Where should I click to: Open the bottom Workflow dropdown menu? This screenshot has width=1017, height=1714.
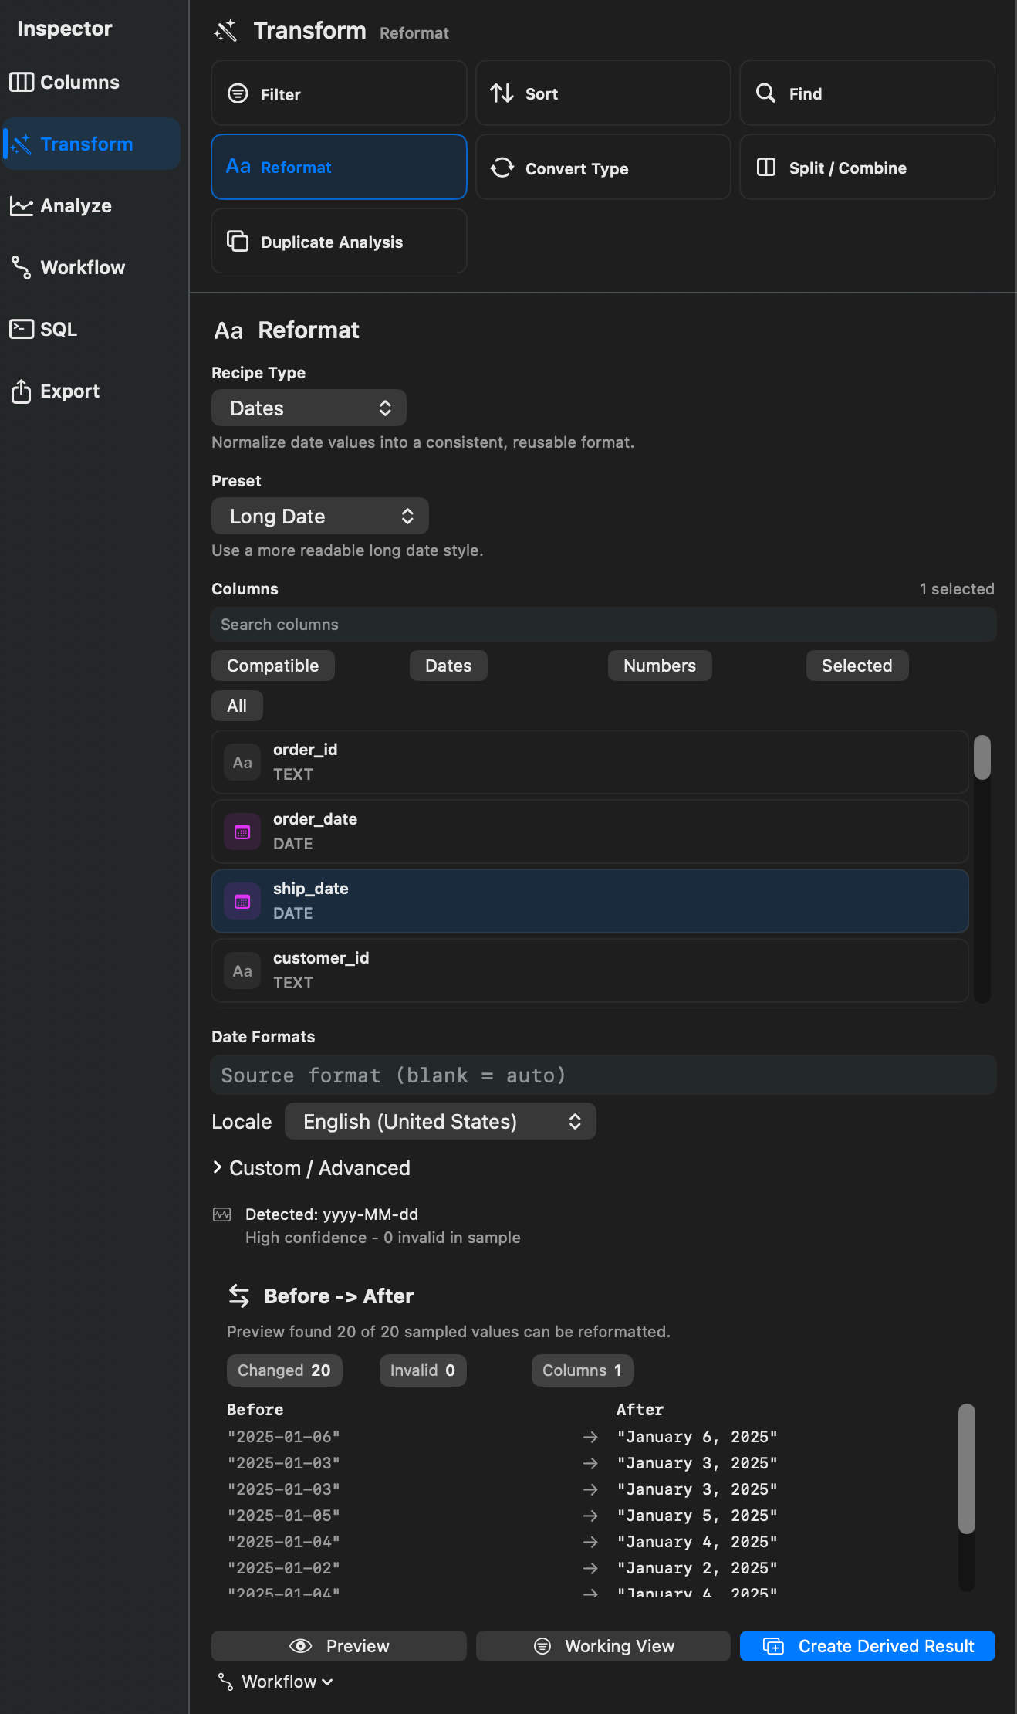pos(275,1682)
